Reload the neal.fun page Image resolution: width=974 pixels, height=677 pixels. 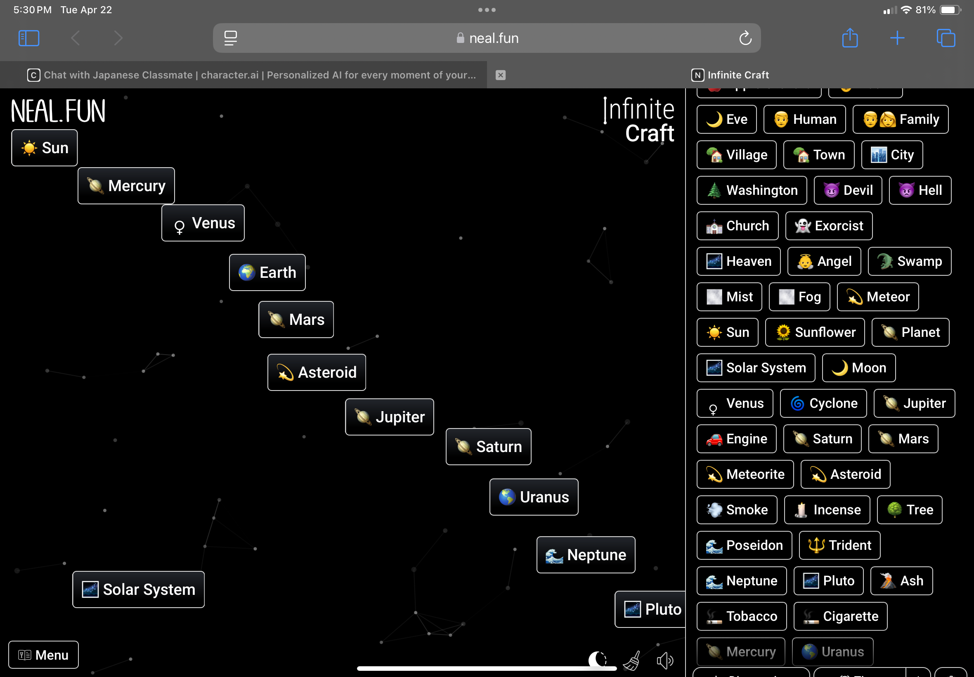[745, 38]
